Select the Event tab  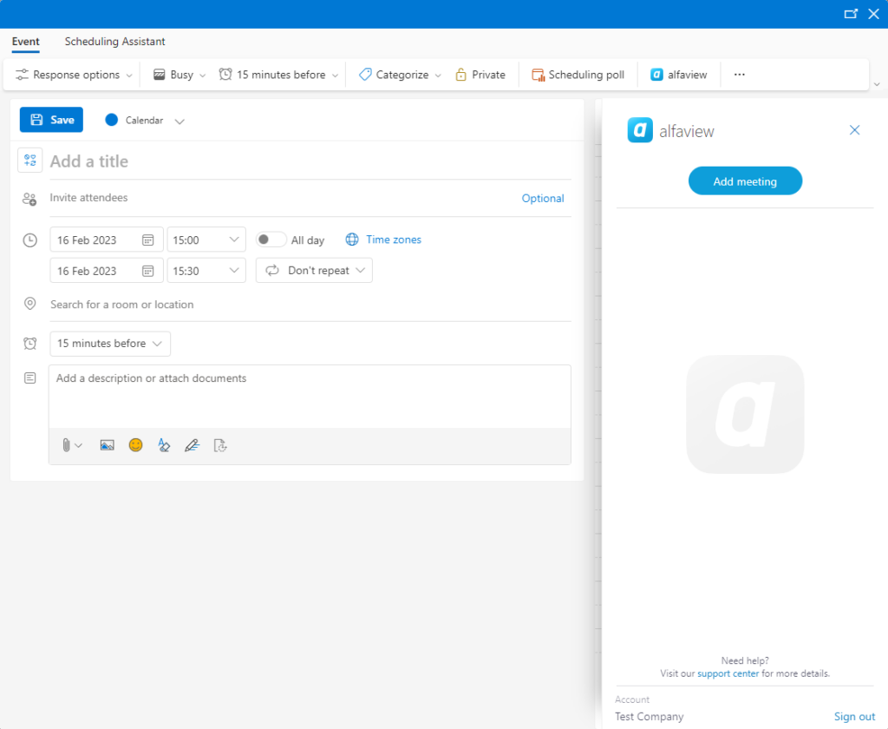click(x=25, y=42)
